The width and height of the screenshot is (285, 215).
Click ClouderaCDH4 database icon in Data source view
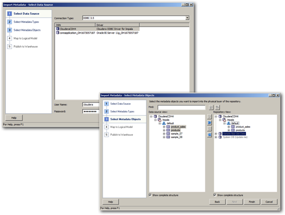tap(155, 116)
